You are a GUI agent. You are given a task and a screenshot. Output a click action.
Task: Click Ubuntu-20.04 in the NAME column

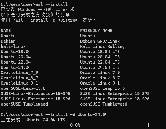16,57
